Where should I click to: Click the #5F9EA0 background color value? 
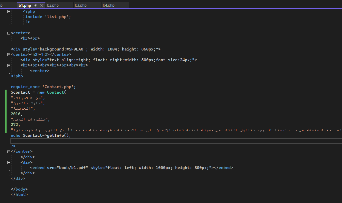pos(75,49)
